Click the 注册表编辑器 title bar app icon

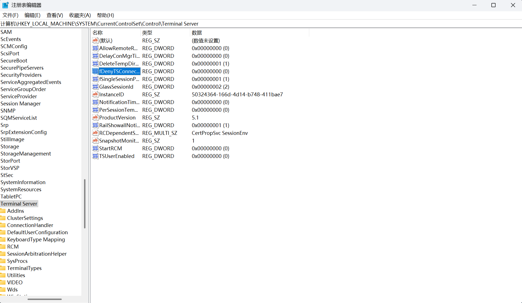5,5
